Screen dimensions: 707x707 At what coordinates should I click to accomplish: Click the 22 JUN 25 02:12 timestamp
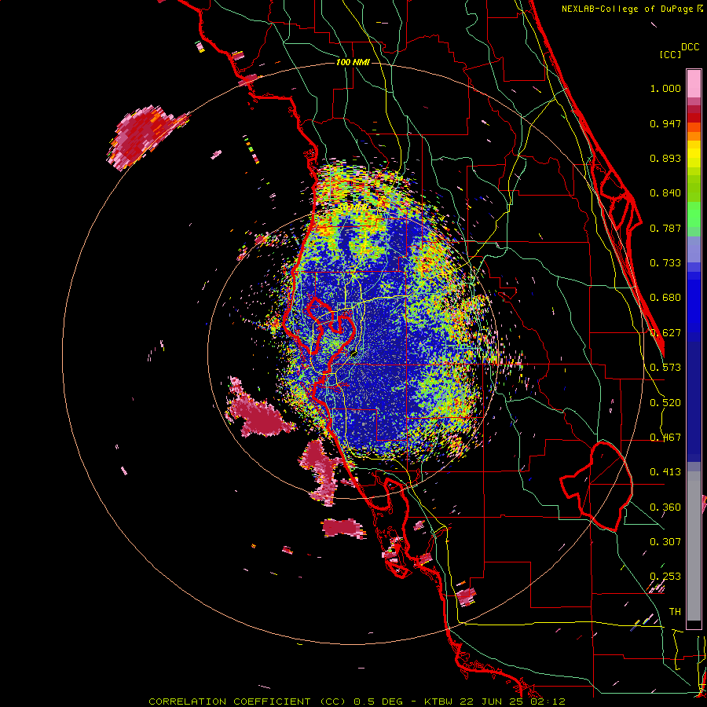point(512,702)
